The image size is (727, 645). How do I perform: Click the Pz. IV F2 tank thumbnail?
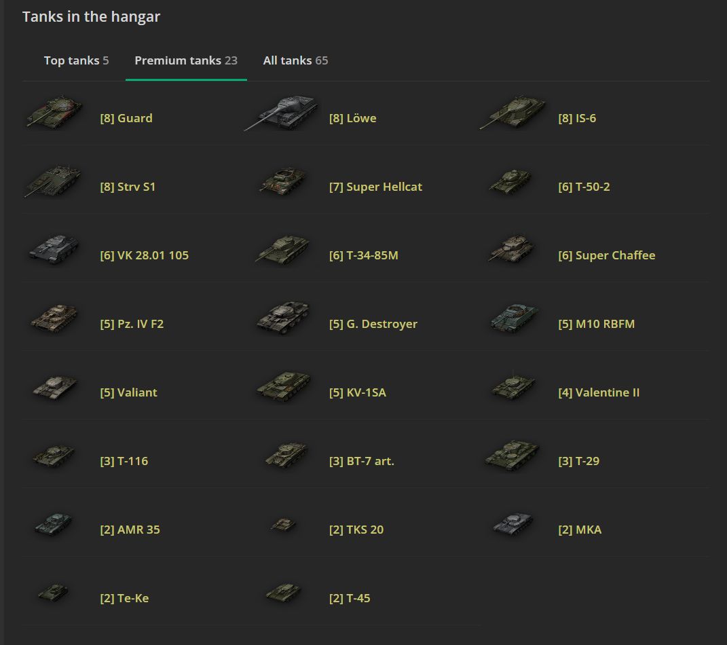pyautogui.click(x=54, y=318)
